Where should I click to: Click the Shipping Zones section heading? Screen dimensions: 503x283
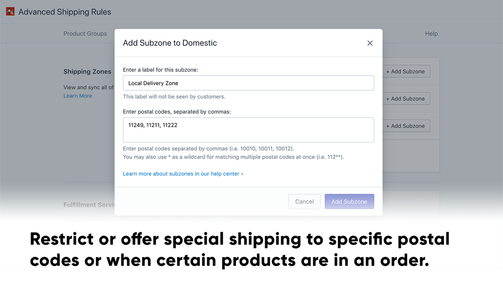(87, 72)
